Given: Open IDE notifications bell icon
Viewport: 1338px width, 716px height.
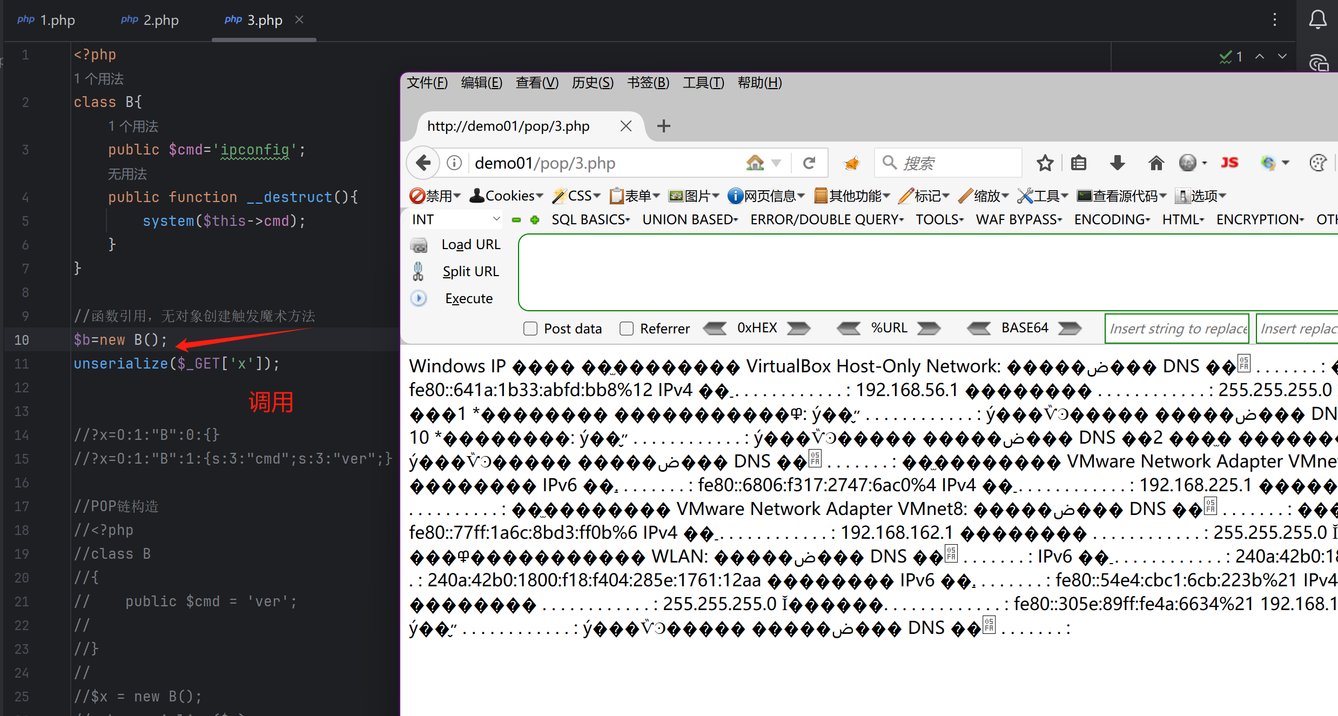Looking at the screenshot, I should pos(1317,20).
